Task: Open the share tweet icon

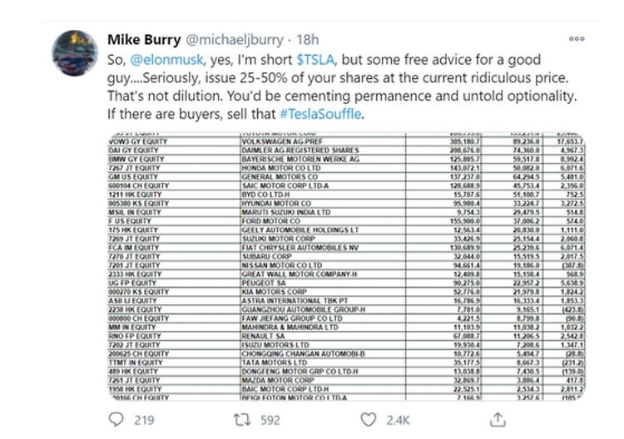Action: (x=498, y=420)
